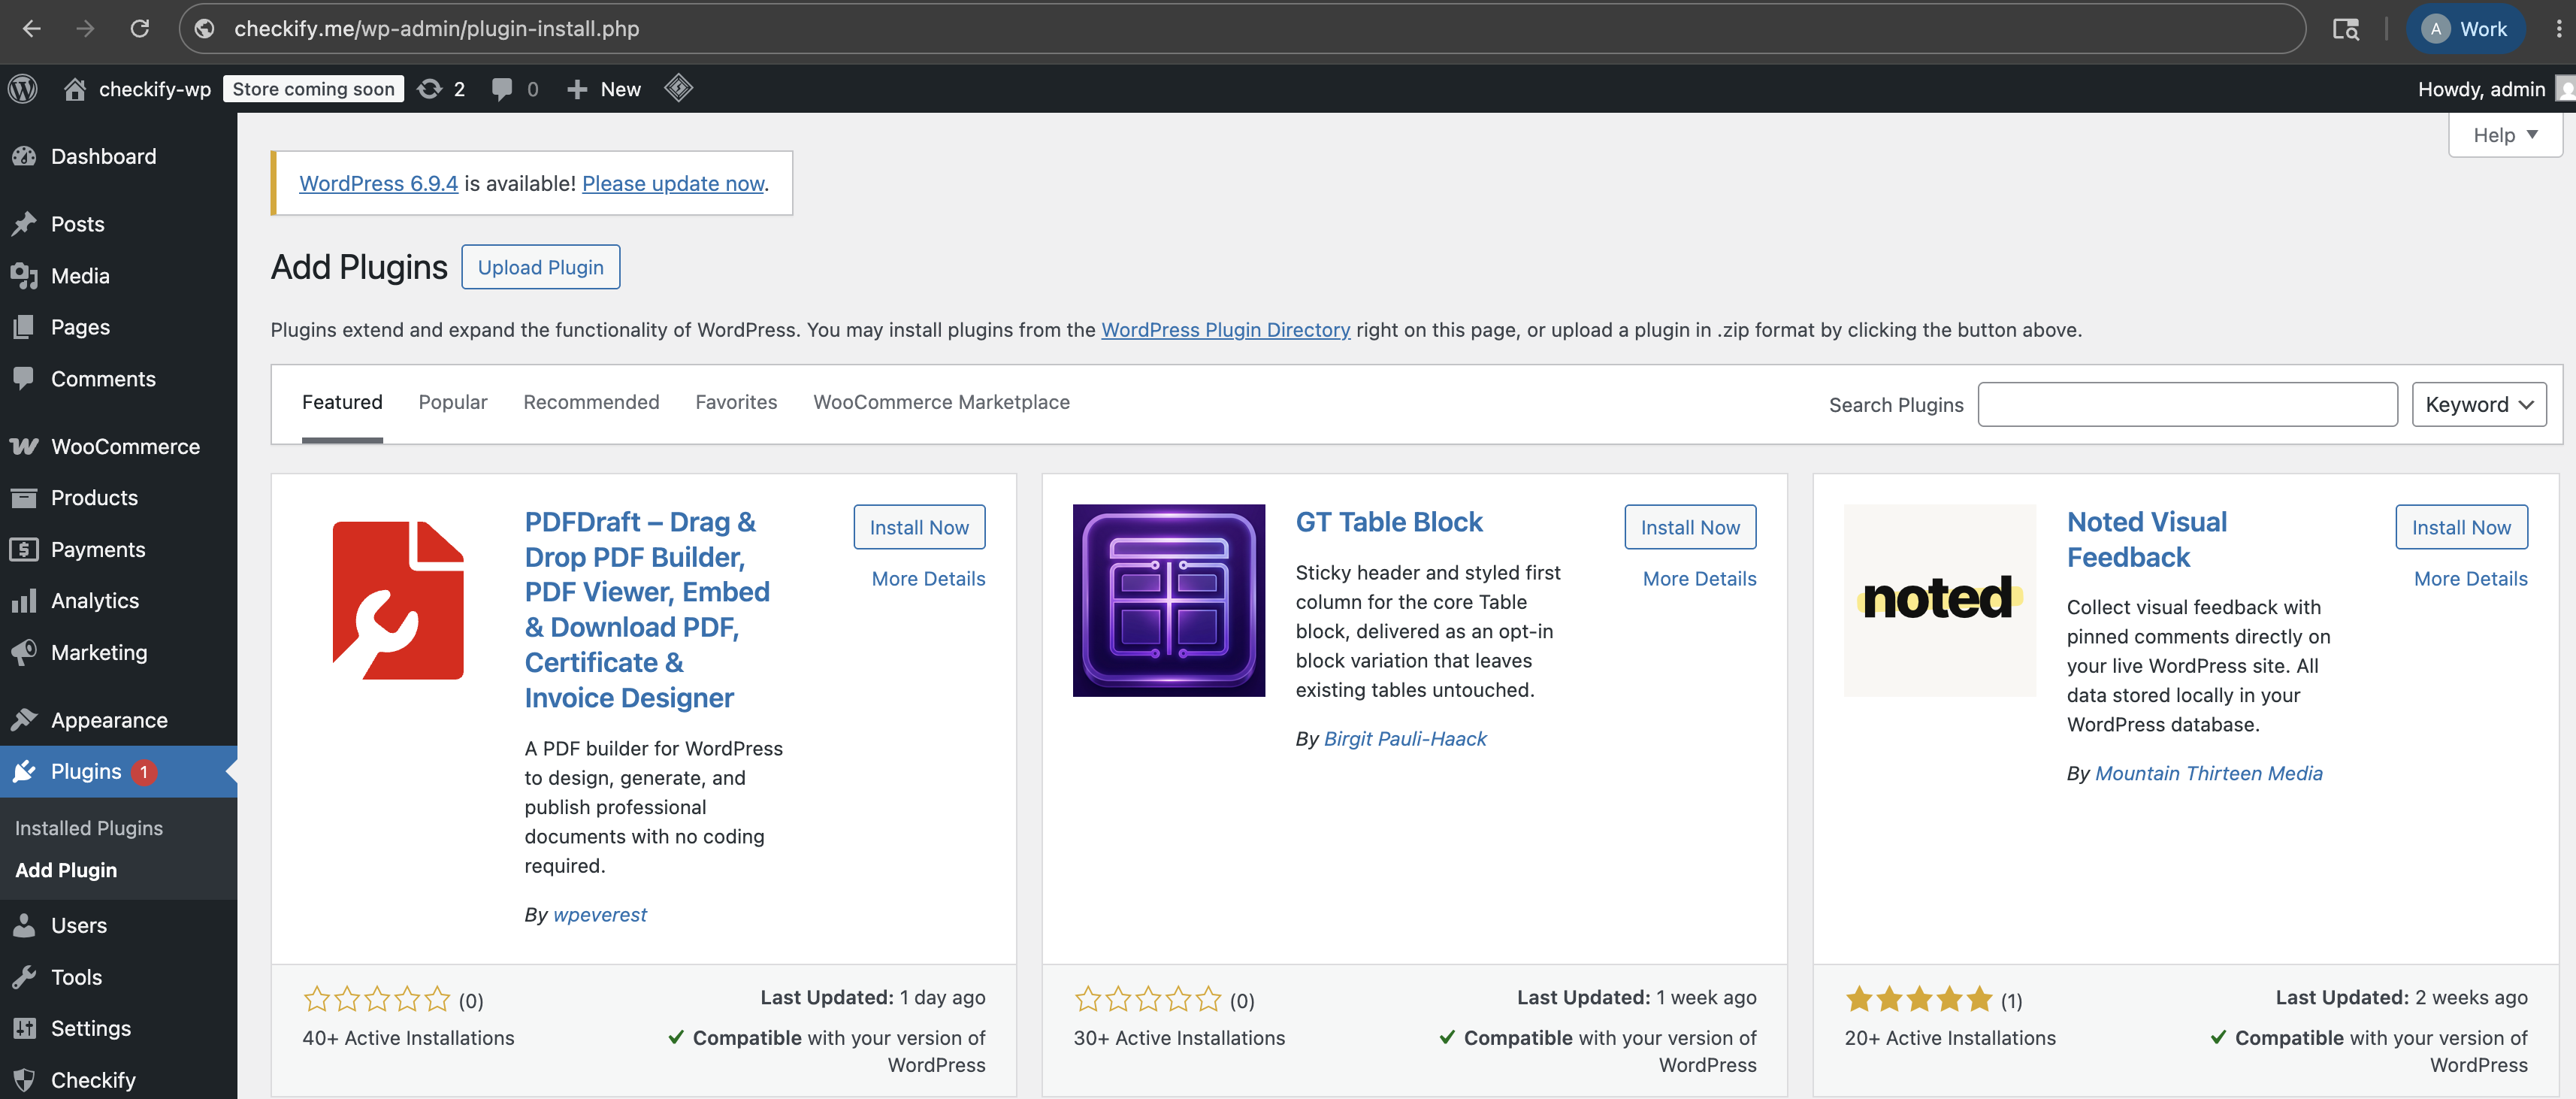Reload the page with refresh icon
Image resolution: width=2576 pixels, height=1099 pixels.
click(x=140, y=29)
